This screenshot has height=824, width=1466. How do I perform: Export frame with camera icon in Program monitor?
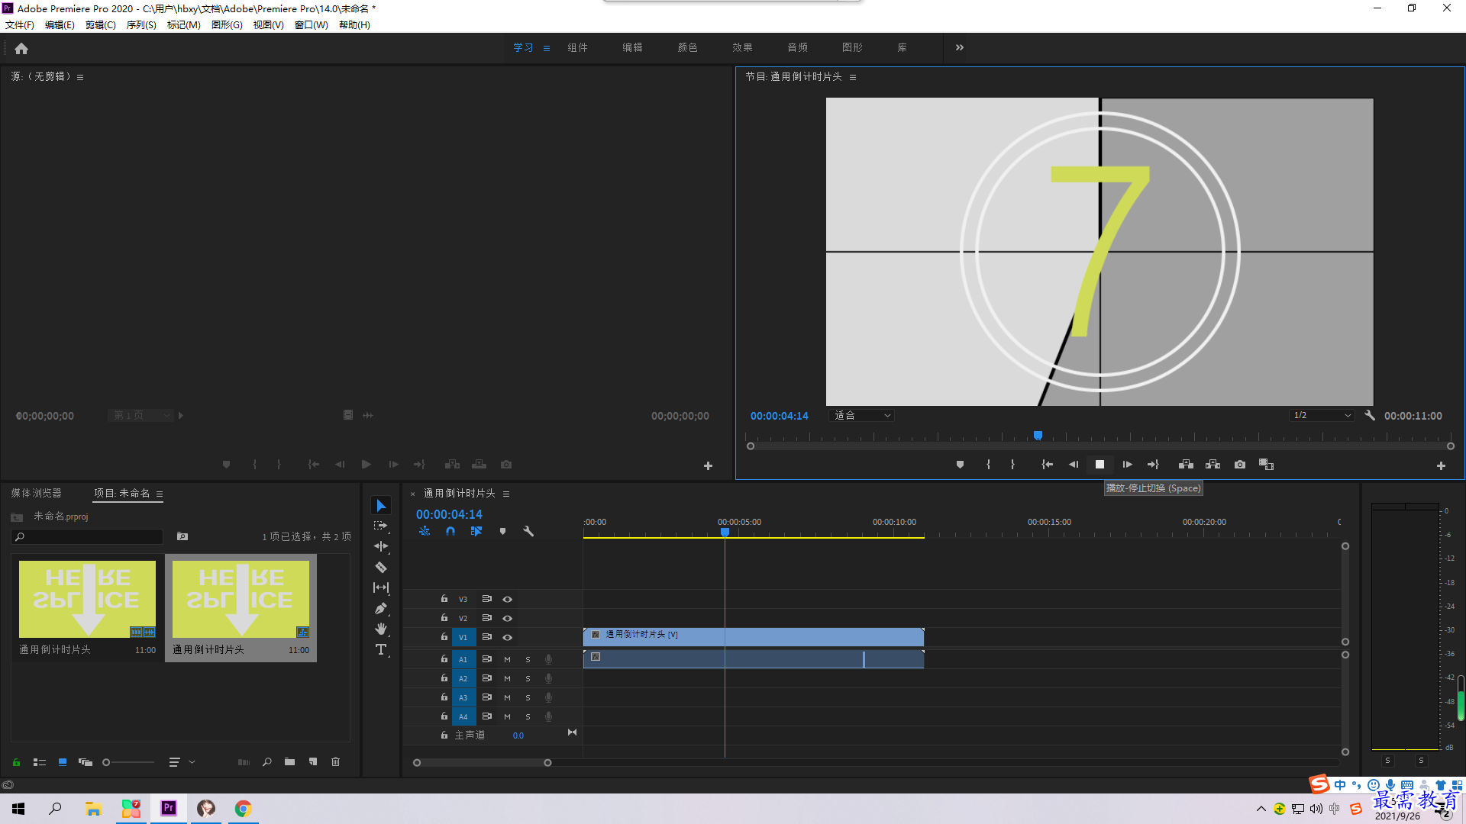click(1240, 465)
